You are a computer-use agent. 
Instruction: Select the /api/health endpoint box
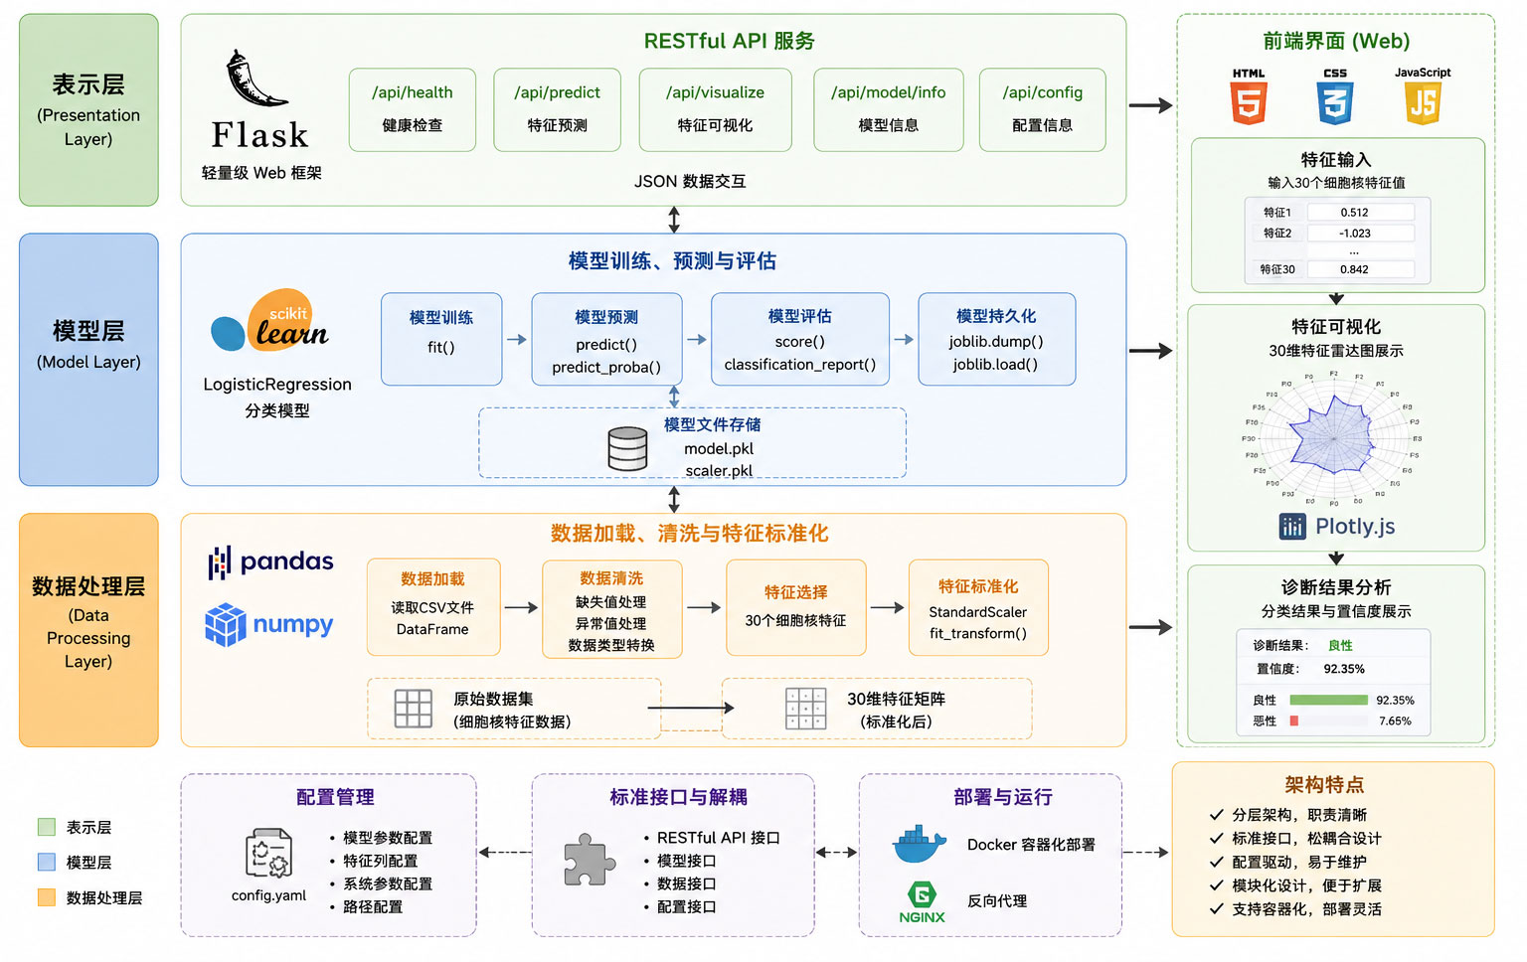[x=413, y=109]
